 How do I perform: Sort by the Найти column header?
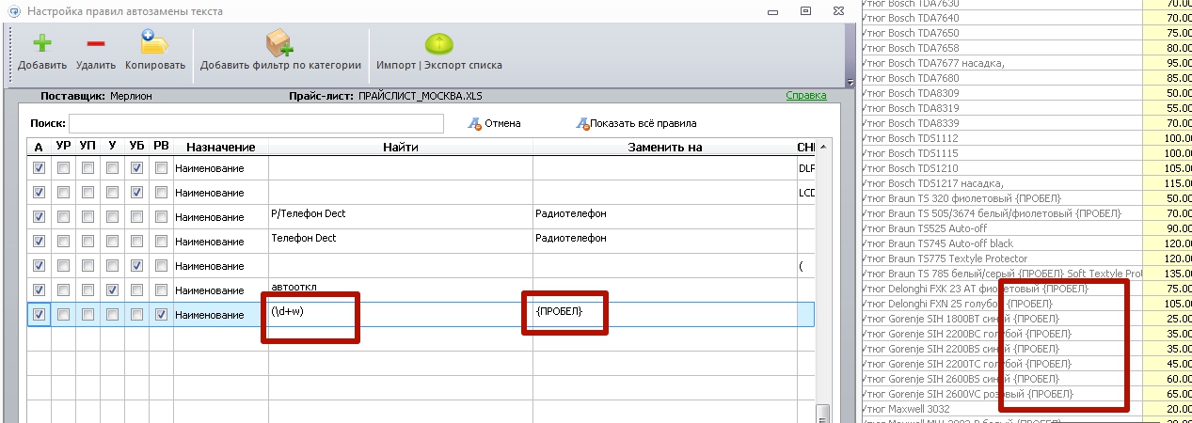pos(401,148)
